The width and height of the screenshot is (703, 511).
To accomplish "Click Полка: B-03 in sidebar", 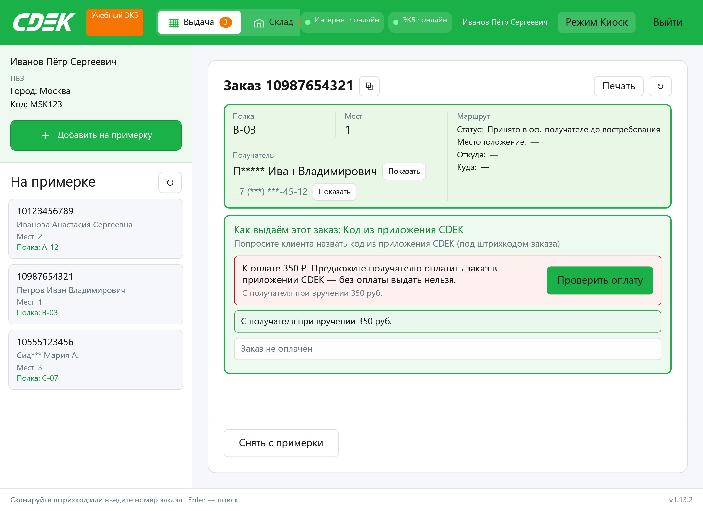I will (37, 313).
